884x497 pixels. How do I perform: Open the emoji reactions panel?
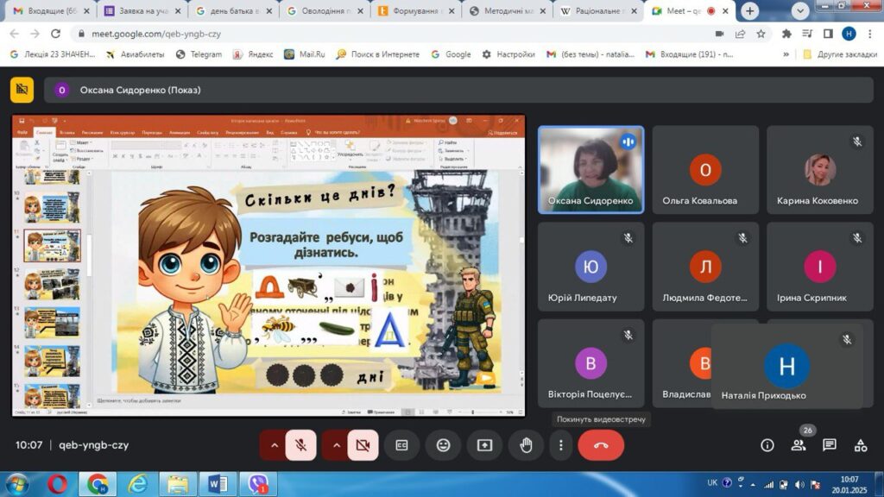[443, 445]
